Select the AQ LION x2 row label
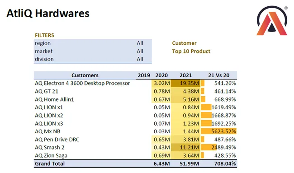 pos(49,116)
